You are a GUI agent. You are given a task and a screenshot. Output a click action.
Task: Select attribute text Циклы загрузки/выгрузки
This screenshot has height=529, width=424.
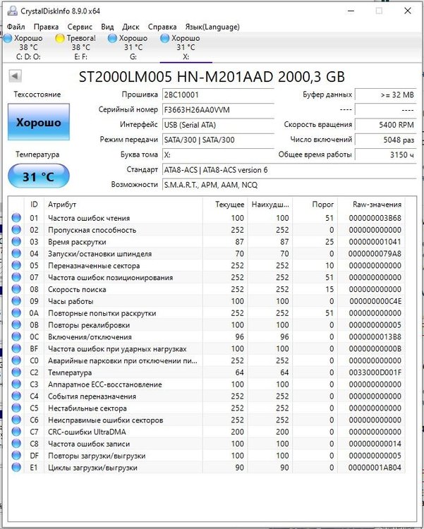pos(92,468)
